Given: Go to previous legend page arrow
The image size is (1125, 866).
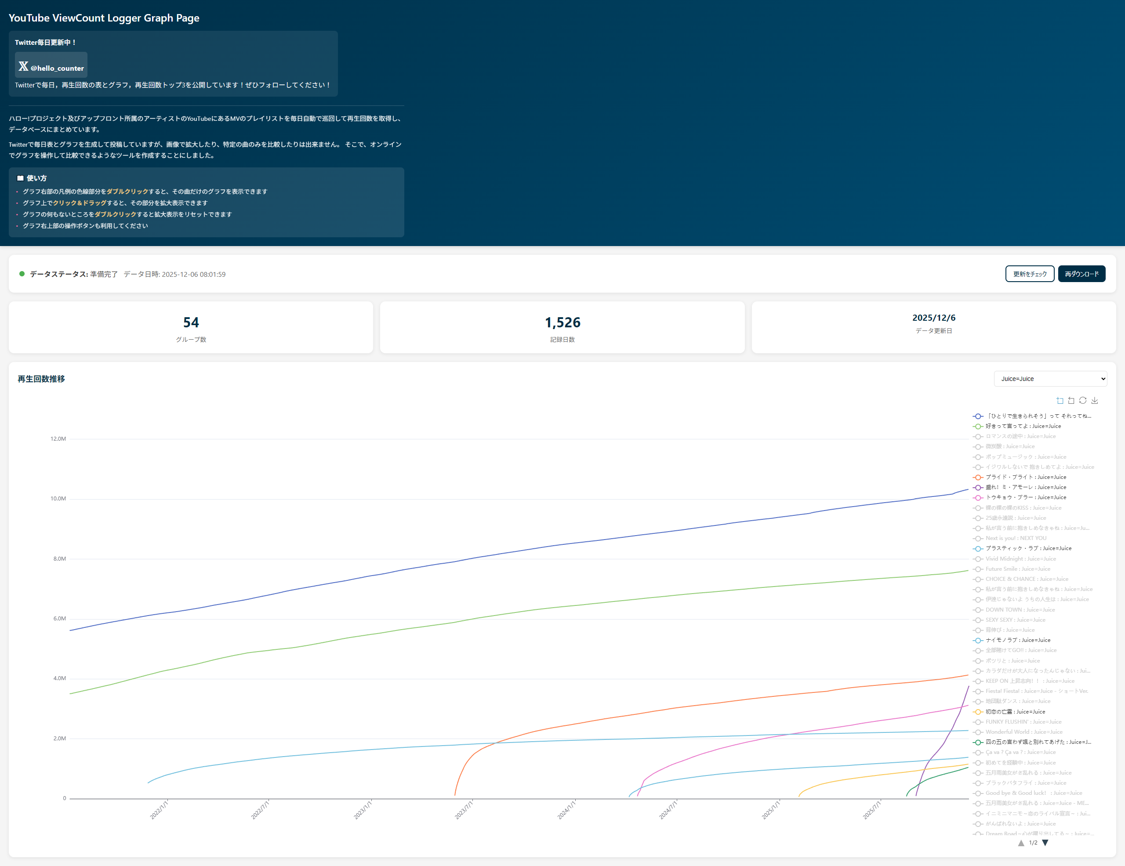Looking at the screenshot, I should pyautogui.click(x=1021, y=843).
